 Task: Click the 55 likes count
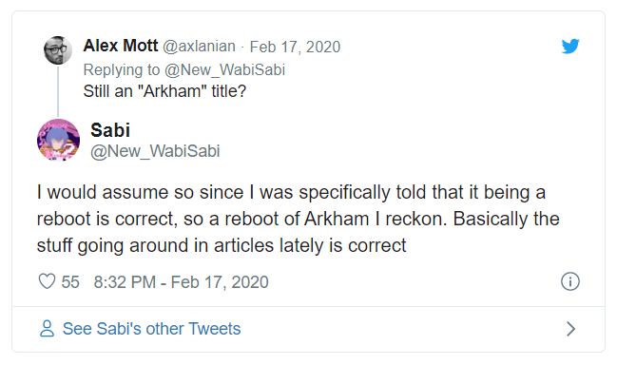(x=70, y=282)
